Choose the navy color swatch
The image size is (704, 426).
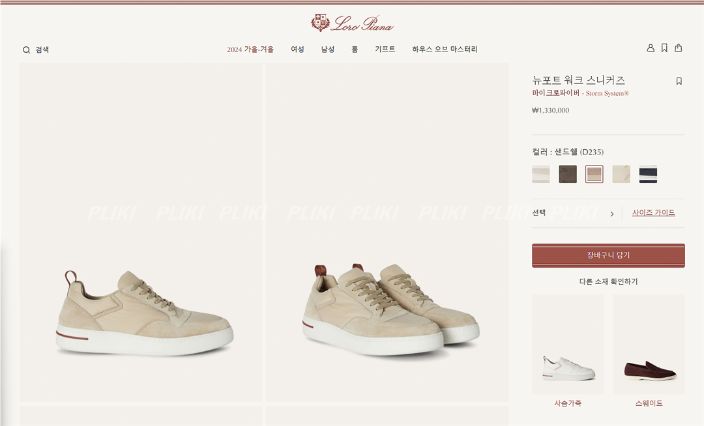click(648, 174)
